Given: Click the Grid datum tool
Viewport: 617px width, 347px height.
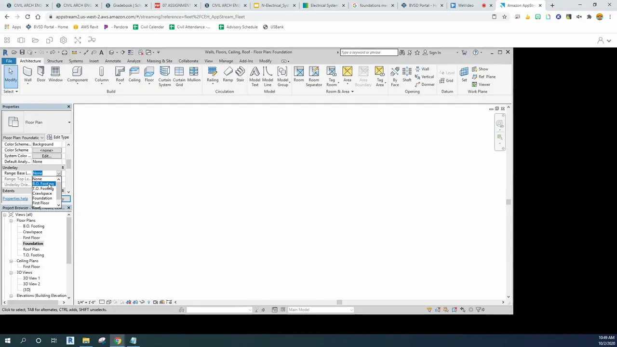Looking at the screenshot, I should [x=446, y=81].
